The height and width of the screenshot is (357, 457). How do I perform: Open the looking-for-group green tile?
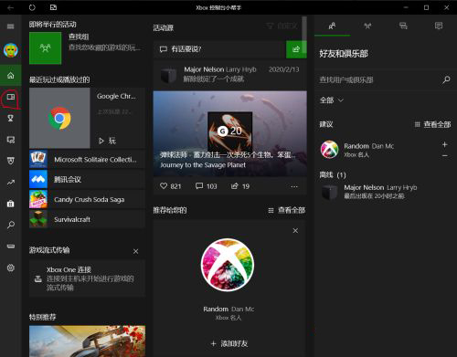point(45,48)
